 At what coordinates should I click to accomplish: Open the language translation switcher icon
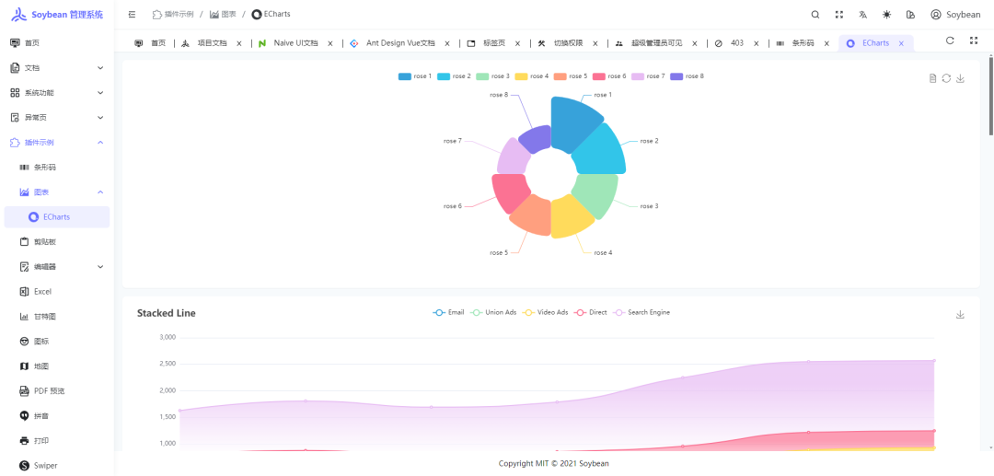863,15
